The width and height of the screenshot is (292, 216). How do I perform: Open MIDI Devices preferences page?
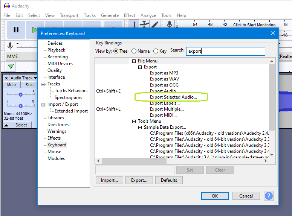pyautogui.click(x=60, y=64)
